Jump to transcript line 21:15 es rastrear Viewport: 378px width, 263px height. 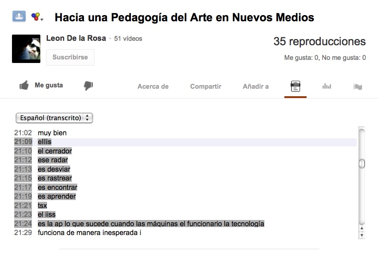(55, 178)
